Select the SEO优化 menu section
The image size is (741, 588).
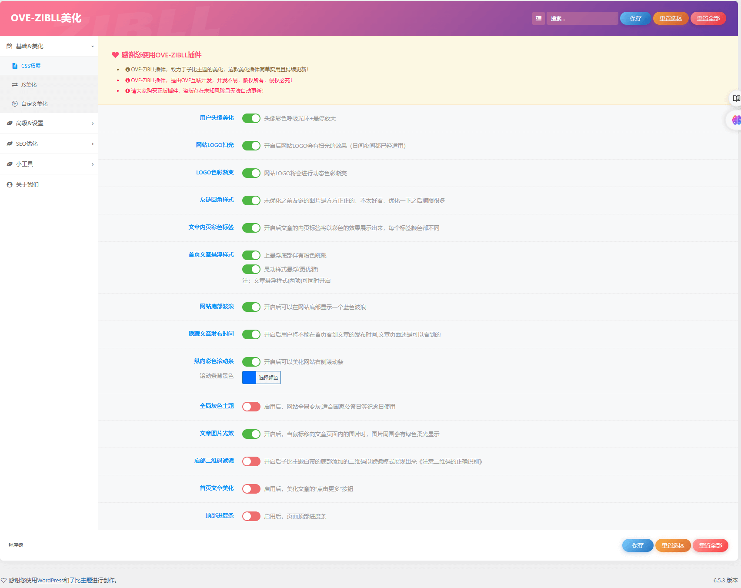[x=49, y=144]
